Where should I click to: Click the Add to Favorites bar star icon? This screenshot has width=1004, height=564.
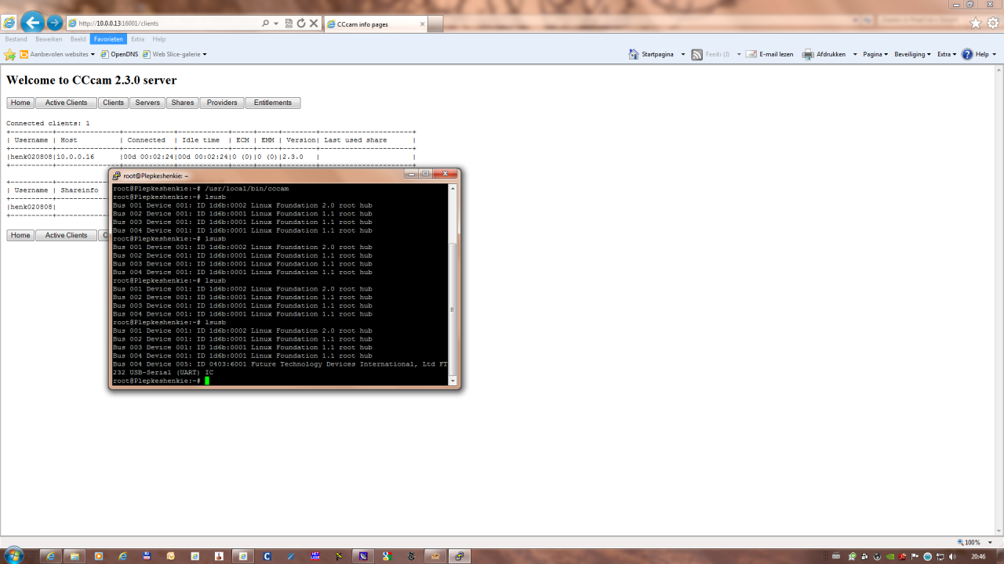[x=9, y=54]
